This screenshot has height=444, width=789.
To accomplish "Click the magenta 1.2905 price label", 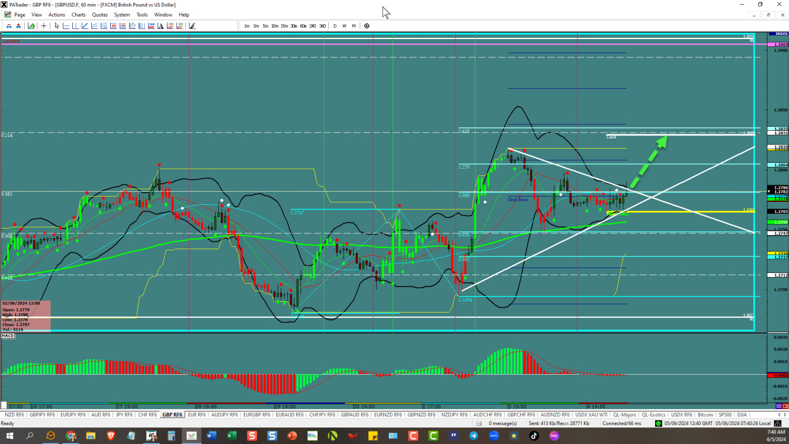I will click(x=777, y=45).
